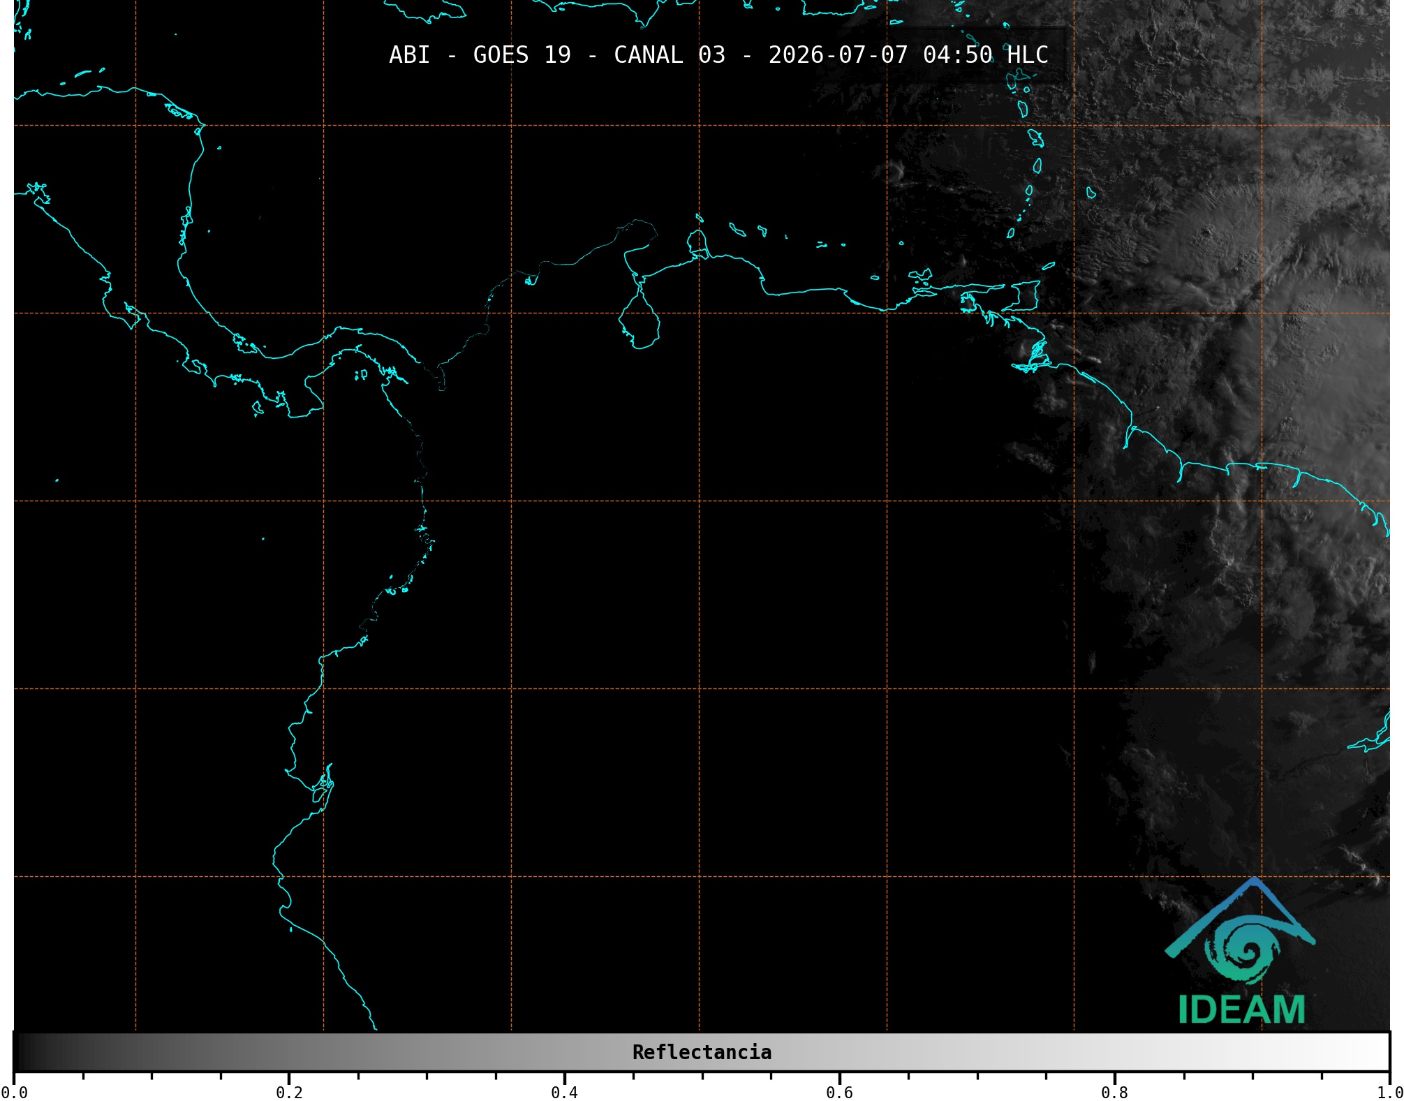Click the Reflectancia grayscale colorbar

click(x=702, y=1051)
